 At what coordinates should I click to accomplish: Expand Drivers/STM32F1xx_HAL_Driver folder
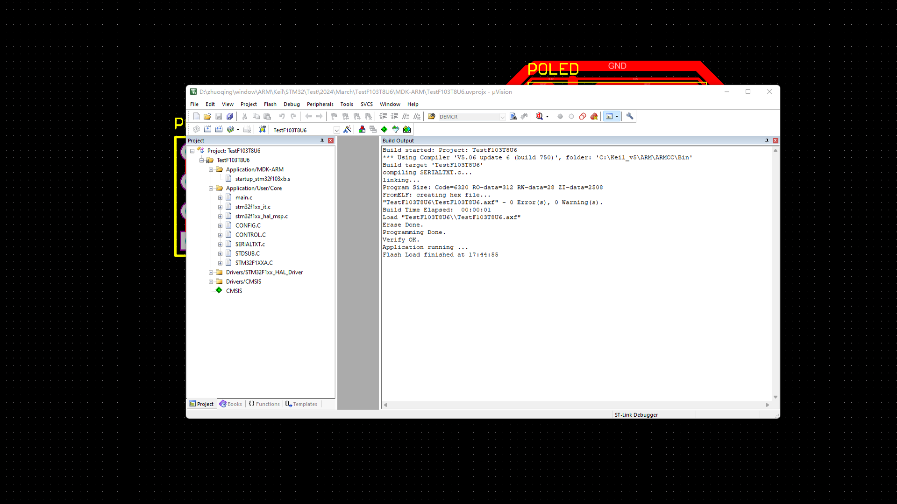pyautogui.click(x=211, y=272)
